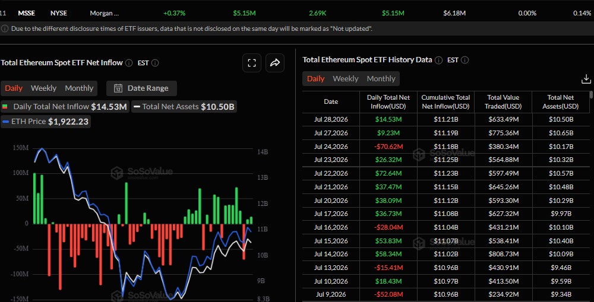Click the Jul 17,2026 date cell
This screenshot has width=594, height=302.
(331, 214)
